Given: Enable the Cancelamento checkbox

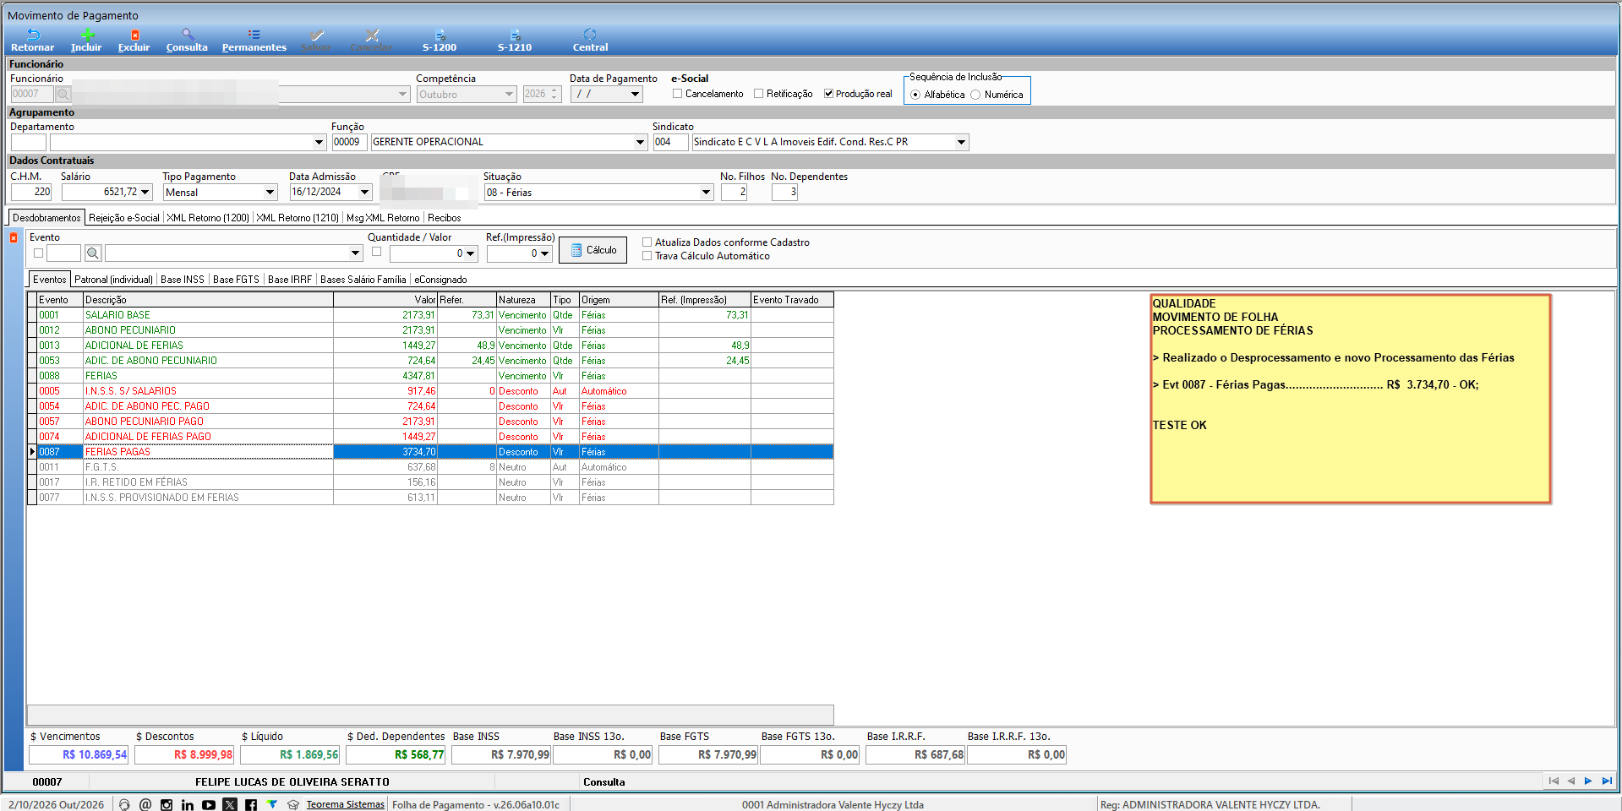Looking at the screenshot, I should pyautogui.click(x=677, y=94).
